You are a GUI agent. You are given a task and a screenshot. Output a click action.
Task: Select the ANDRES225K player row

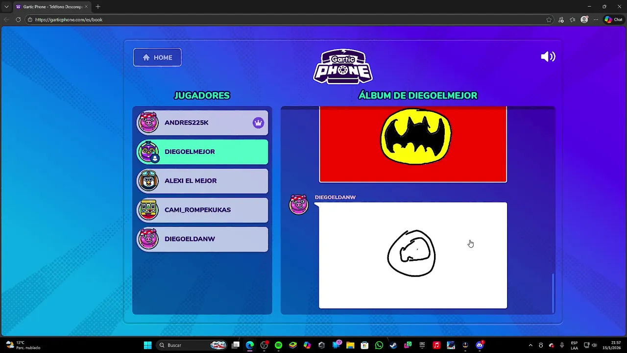pyautogui.click(x=202, y=123)
